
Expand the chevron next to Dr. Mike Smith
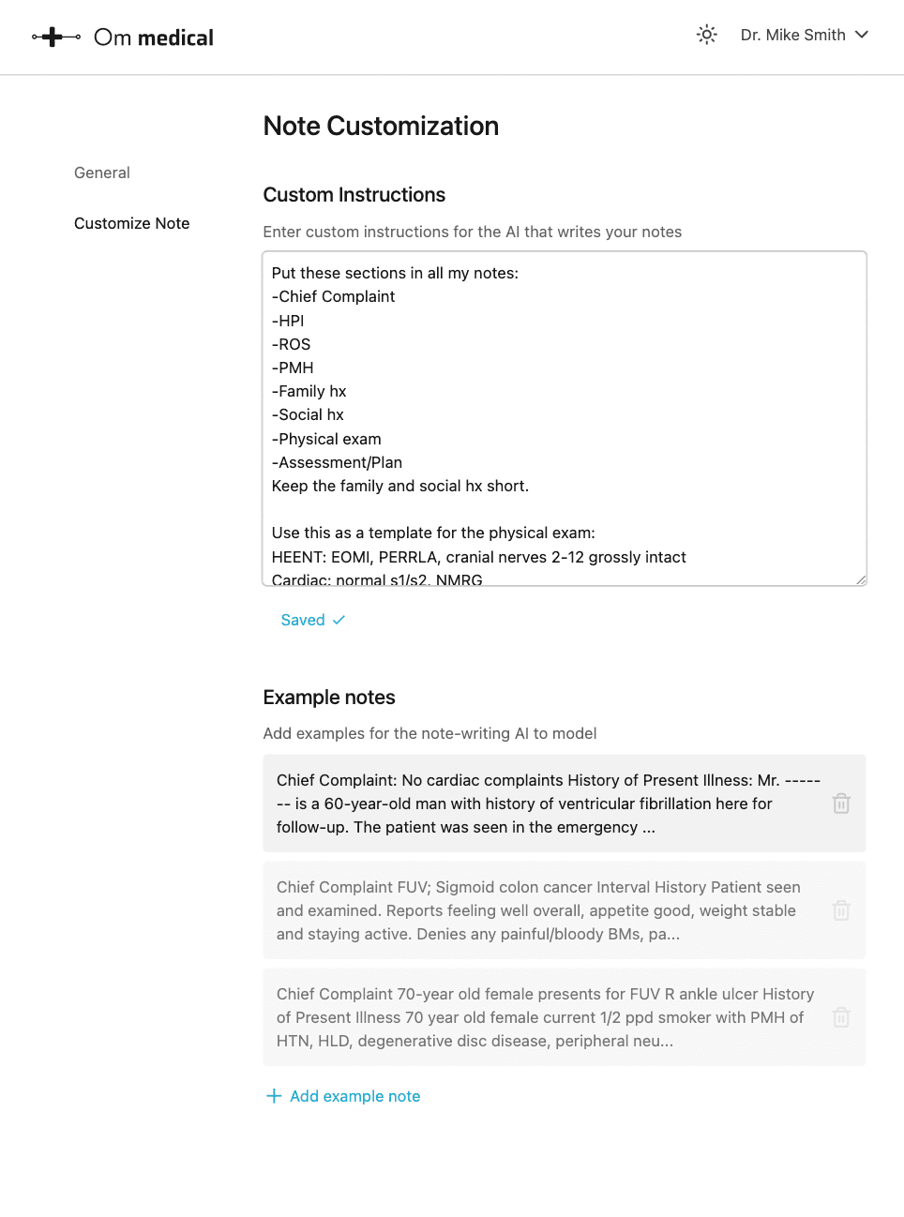pos(861,36)
